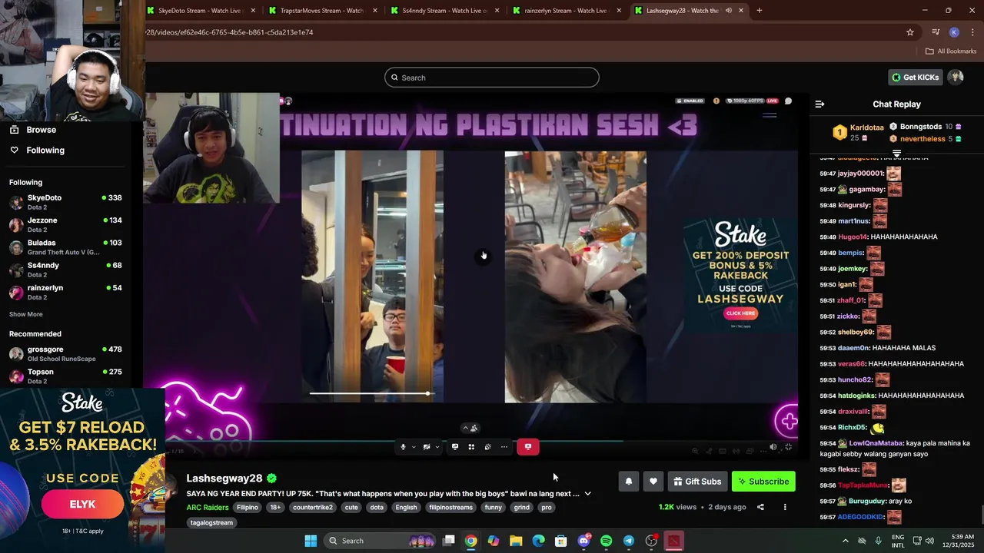The height and width of the screenshot is (553, 984).
Task: Switch to Ss4nndy Stream browser tab
Action: [x=444, y=11]
